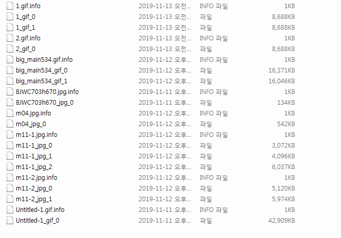Click the file icon of 1.gif.info
Image resolution: width=341 pixels, height=238 pixels.
(10, 6)
